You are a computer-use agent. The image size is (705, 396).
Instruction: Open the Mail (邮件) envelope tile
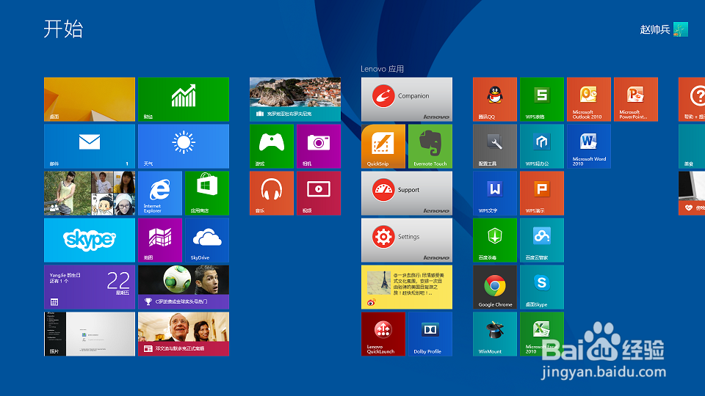pos(90,147)
